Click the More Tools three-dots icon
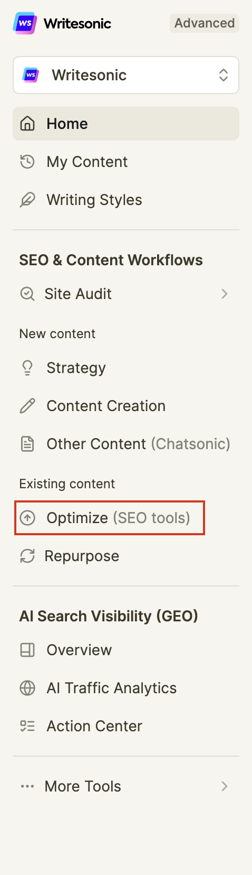The height and width of the screenshot is (875, 252). [27, 786]
